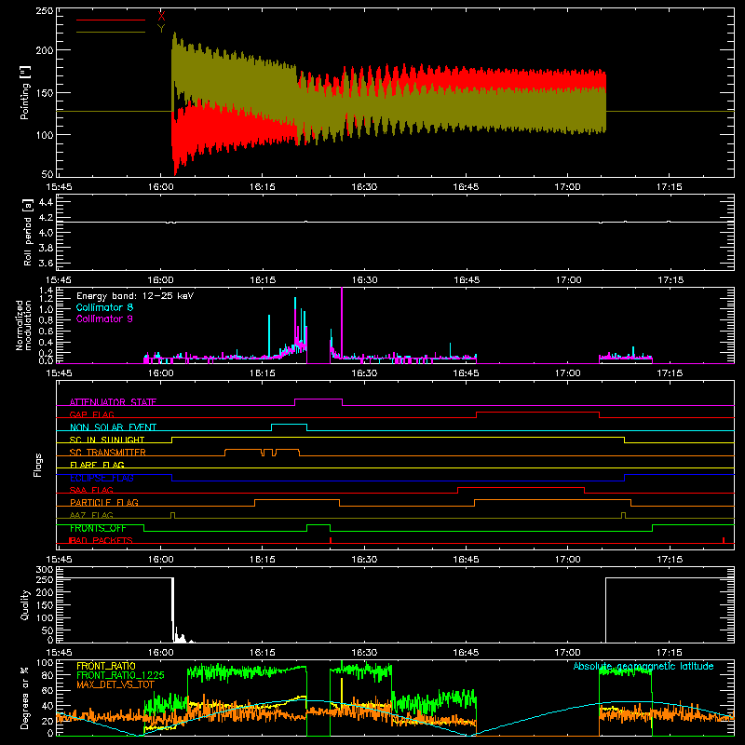This screenshot has height=745, width=745.
Task: Click the PARTICLE_FLAG label
Action: click(104, 502)
